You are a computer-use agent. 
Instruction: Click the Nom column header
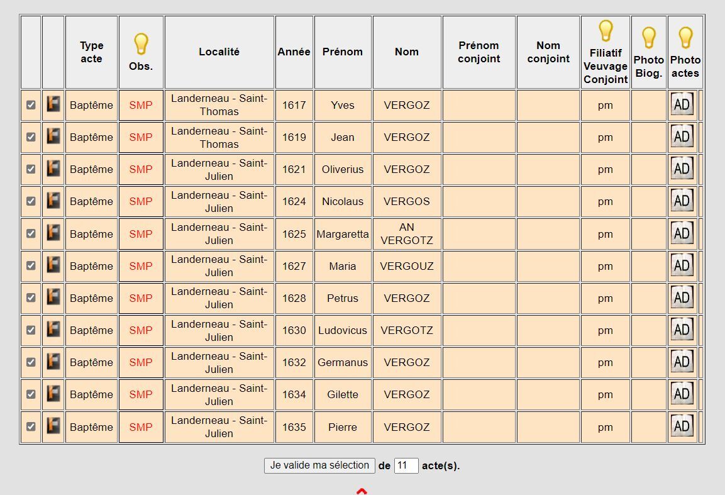tap(407, 52)
